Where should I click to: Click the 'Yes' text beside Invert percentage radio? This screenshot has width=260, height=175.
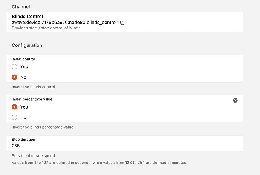(24, 107)
